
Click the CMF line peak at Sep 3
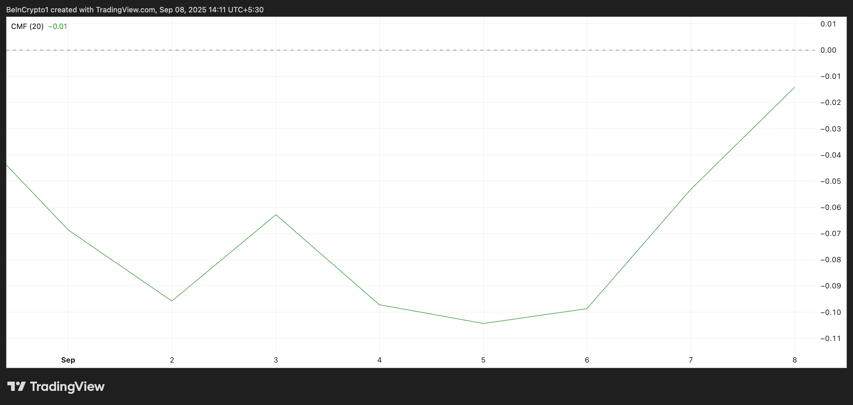276,215
